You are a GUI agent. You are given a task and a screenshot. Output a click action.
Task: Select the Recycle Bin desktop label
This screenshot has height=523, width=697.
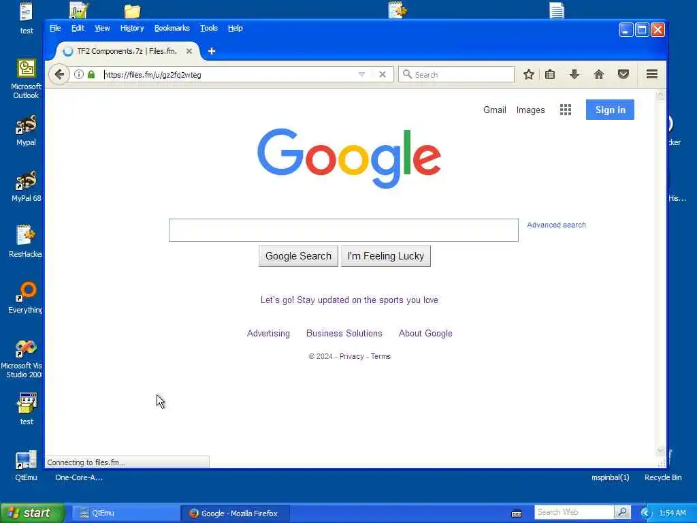click(663, 477)
